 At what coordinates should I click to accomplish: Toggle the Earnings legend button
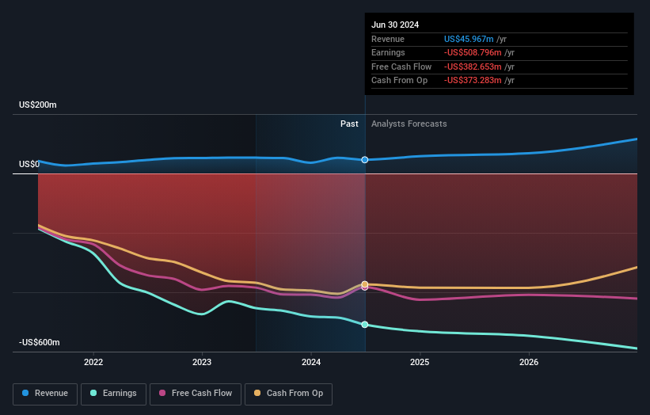[113, 394]
